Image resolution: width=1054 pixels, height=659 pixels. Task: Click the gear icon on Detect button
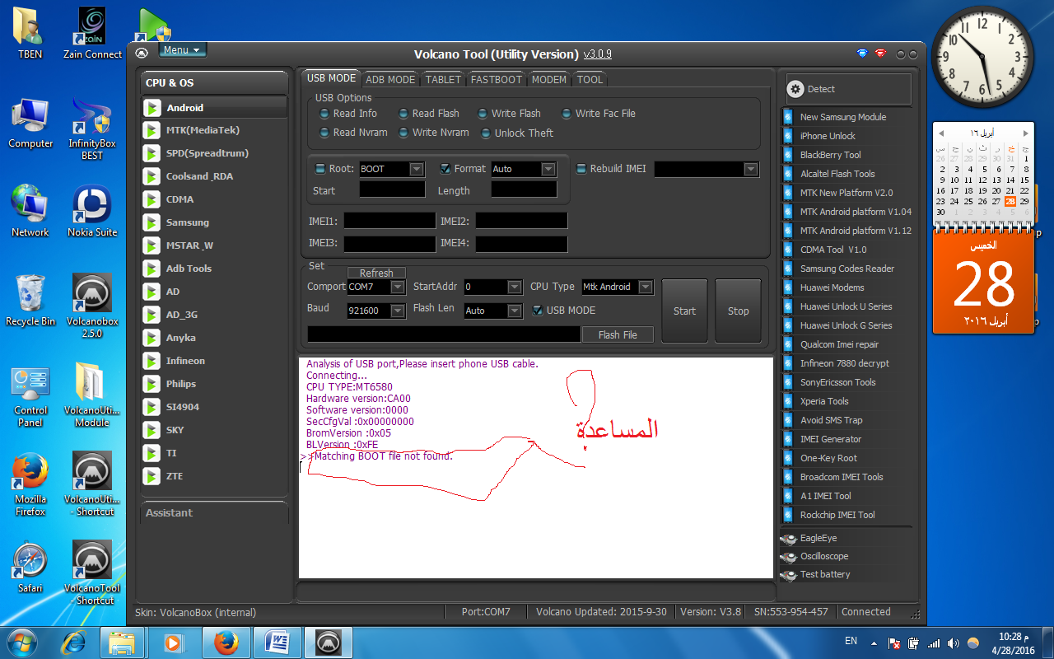pos(795,89)
